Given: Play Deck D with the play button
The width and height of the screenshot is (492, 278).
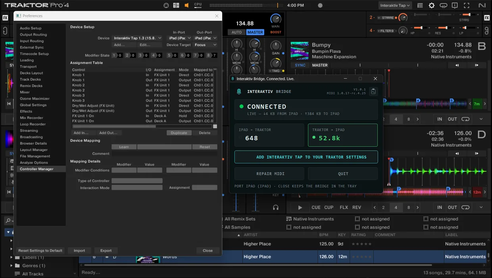Looking at the screenshot, I should [x=300, y=207].
